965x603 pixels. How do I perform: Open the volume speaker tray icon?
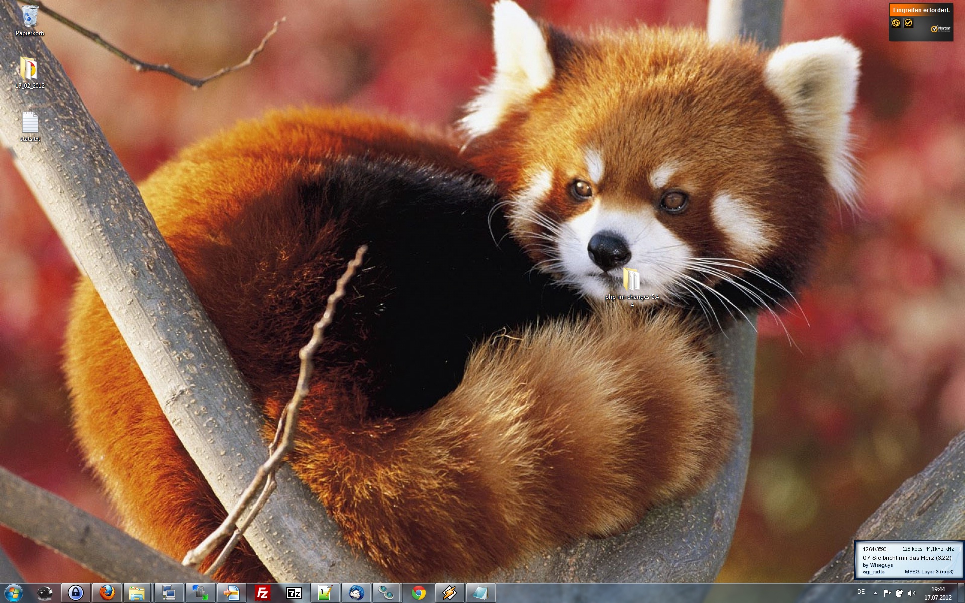pos(912,593)
